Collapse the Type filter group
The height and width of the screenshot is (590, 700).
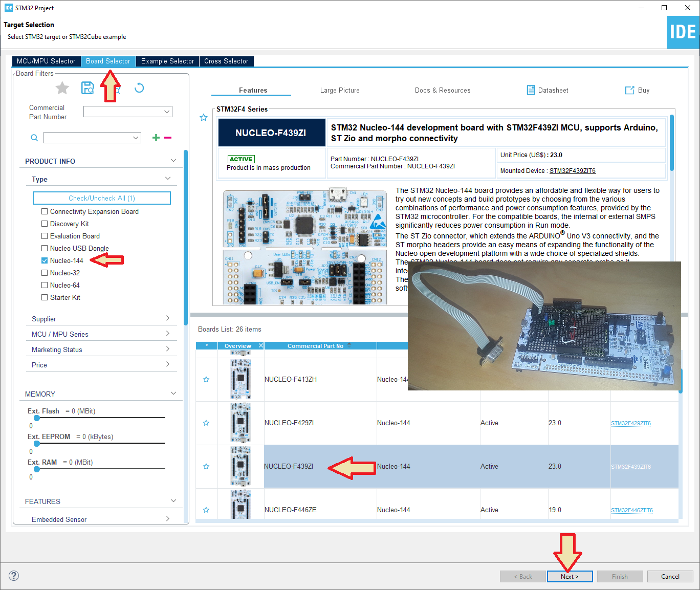168,179
